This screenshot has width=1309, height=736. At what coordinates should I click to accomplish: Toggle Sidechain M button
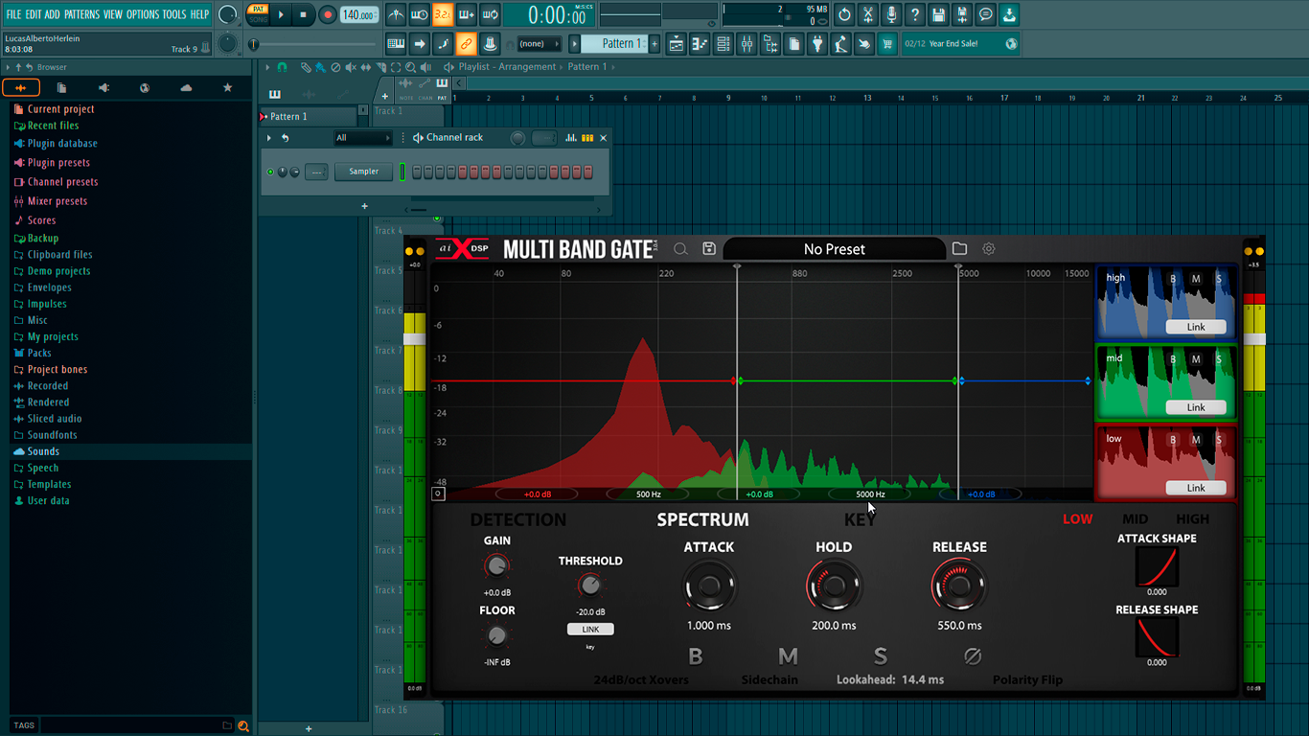(788, 656)
